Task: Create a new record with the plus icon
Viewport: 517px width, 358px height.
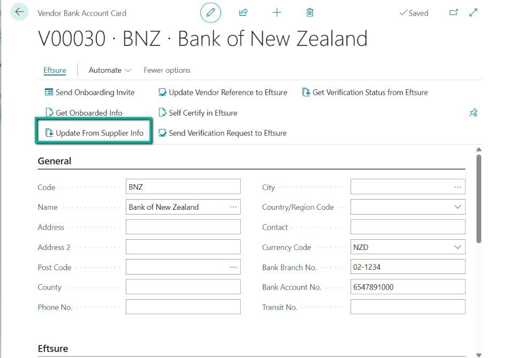Action: pyautogui.click(x=277, y=12)
